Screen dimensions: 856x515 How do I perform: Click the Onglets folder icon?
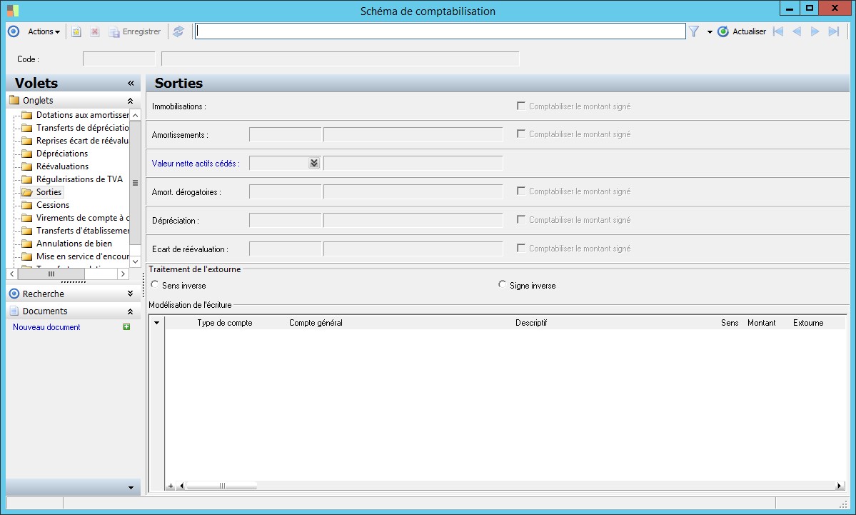click(14, 101)
